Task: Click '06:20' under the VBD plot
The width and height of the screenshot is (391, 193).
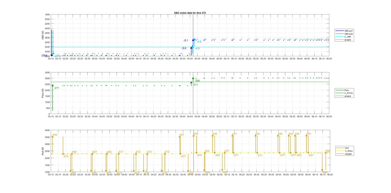Action: [329, 59]
